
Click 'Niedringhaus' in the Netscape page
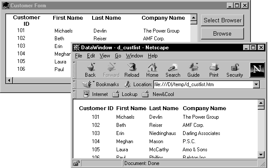(163, 133)
